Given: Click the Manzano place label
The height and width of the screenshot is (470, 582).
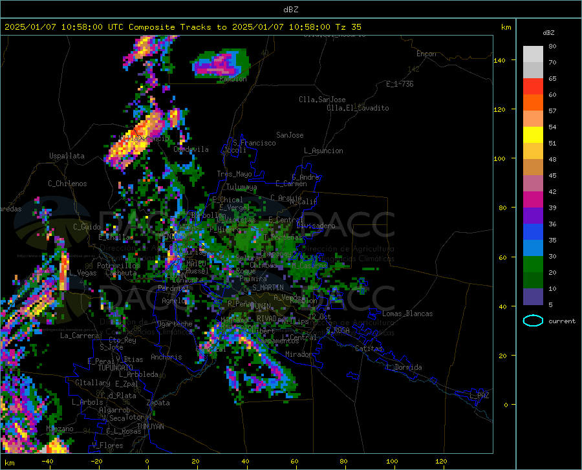Looking at the screenshot, I should pos(59,429).
